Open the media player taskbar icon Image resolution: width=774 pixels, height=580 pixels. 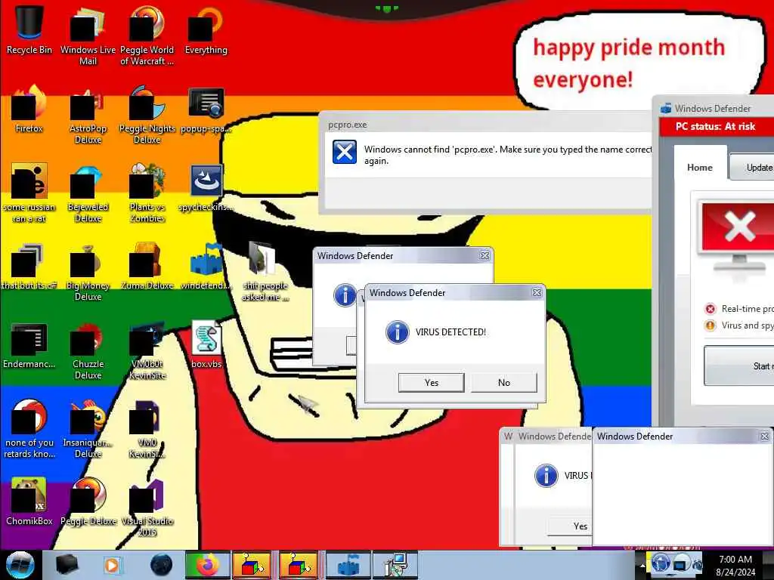pyautogui.click(x=112, y=565)
